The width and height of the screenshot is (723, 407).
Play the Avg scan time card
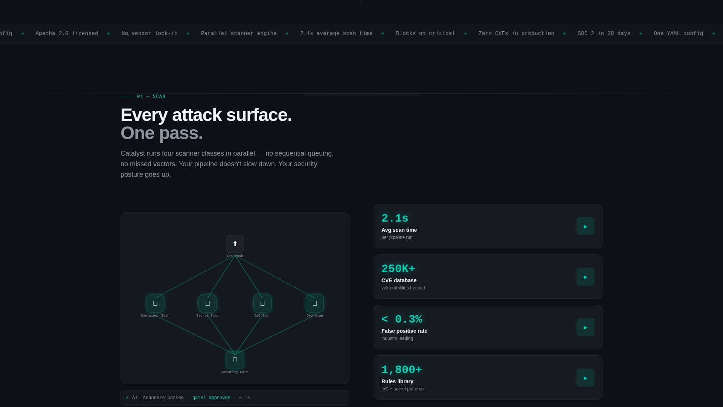pos(586,226)
